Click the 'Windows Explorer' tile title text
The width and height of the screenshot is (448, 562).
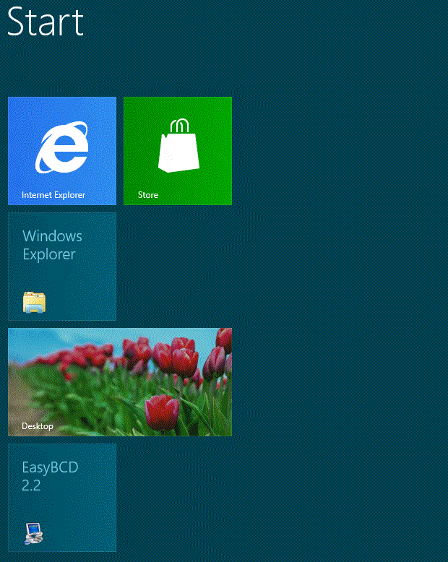pos(52,245)
